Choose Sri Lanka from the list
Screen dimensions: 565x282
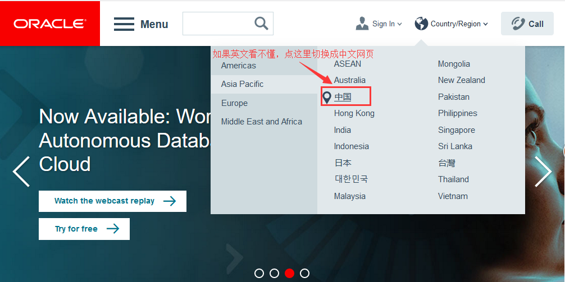pos(455,146)
